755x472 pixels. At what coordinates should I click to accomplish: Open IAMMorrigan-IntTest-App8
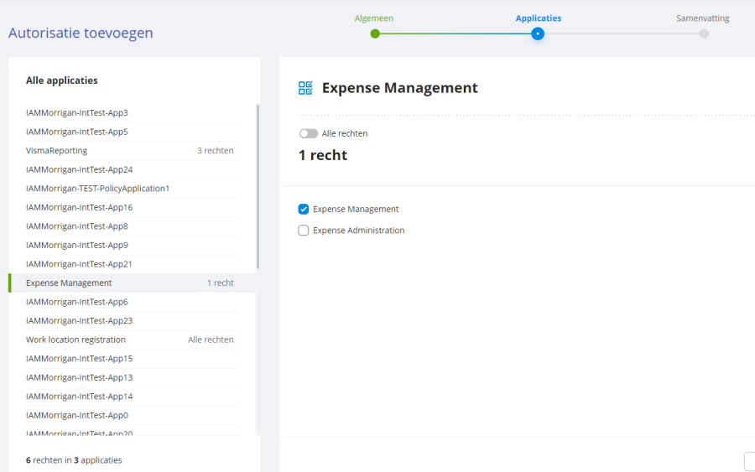pyautogui.click(x=131, y=226)
